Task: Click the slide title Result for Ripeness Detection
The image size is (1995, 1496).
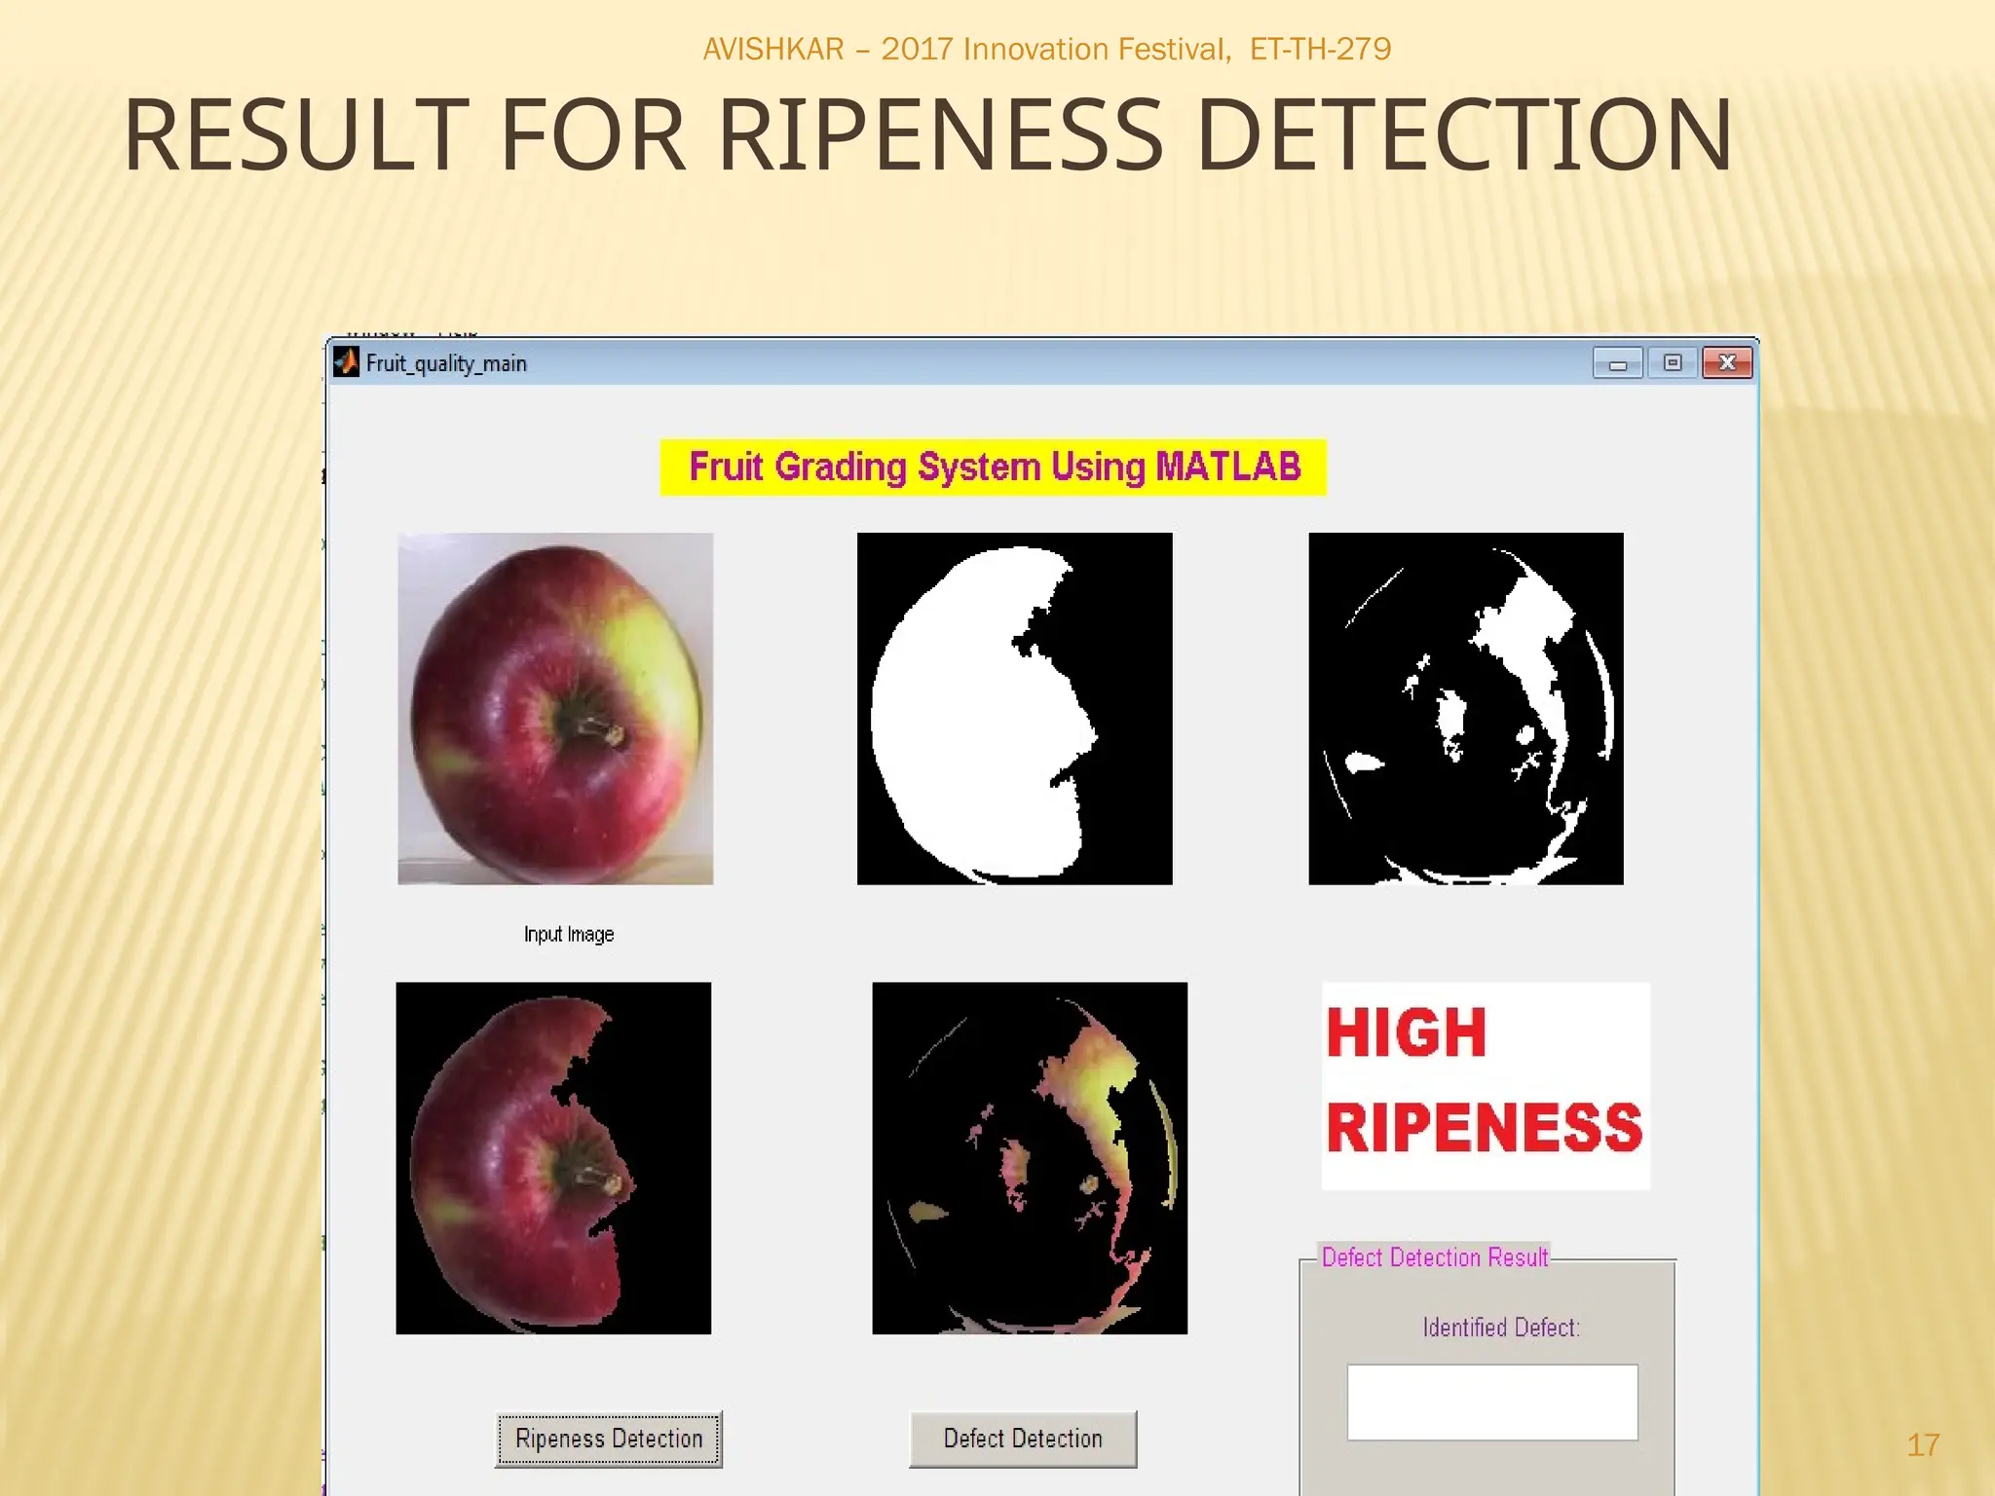Action: [927, 134]
